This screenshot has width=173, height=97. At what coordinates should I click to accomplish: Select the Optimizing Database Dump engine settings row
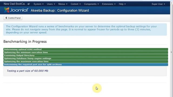coord(86,58)
